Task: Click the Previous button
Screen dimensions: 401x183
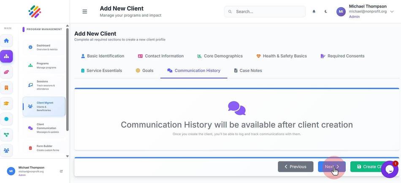Action: pyautogui.click(x=295, y=167)
